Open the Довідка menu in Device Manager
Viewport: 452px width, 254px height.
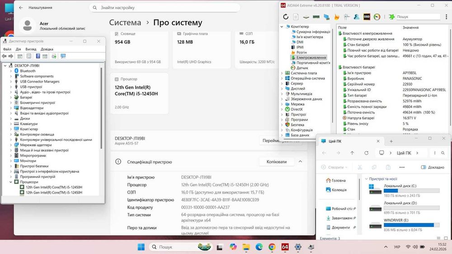[x=47, y=49]
